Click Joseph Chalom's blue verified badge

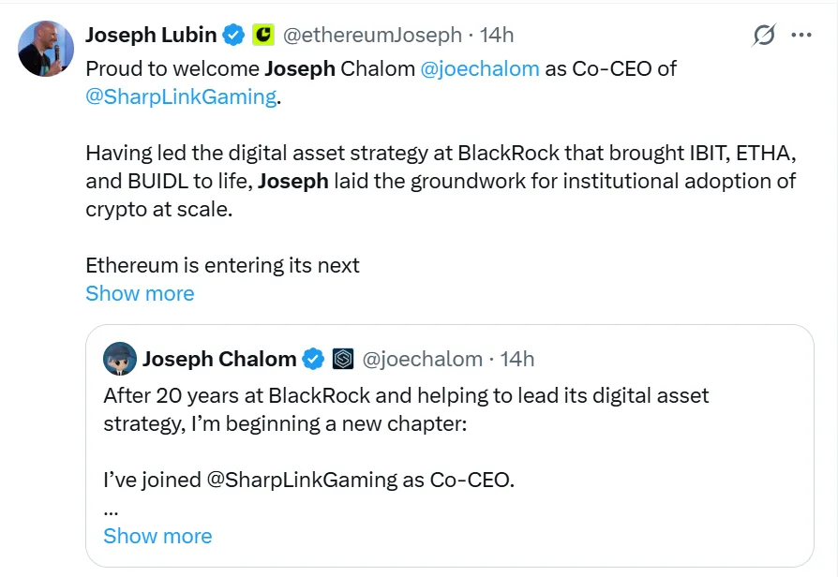[x=313, y=359]
